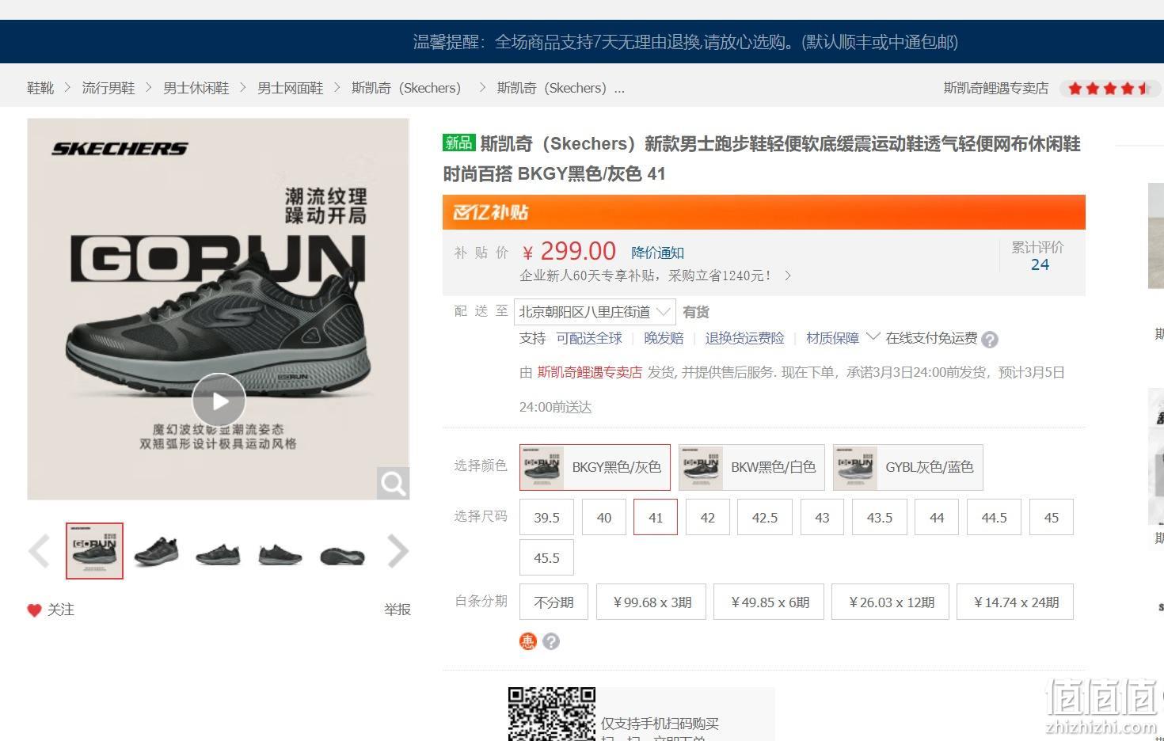Open the help icon next to 惠
Viewport: 1164px width, 741px height.
click(551, 641)
